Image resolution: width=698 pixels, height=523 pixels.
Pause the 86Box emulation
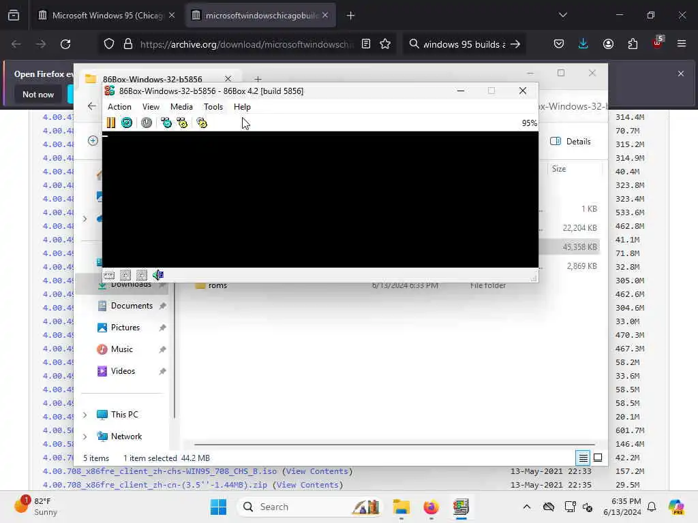pyautogui.click(x=111, y=123)
